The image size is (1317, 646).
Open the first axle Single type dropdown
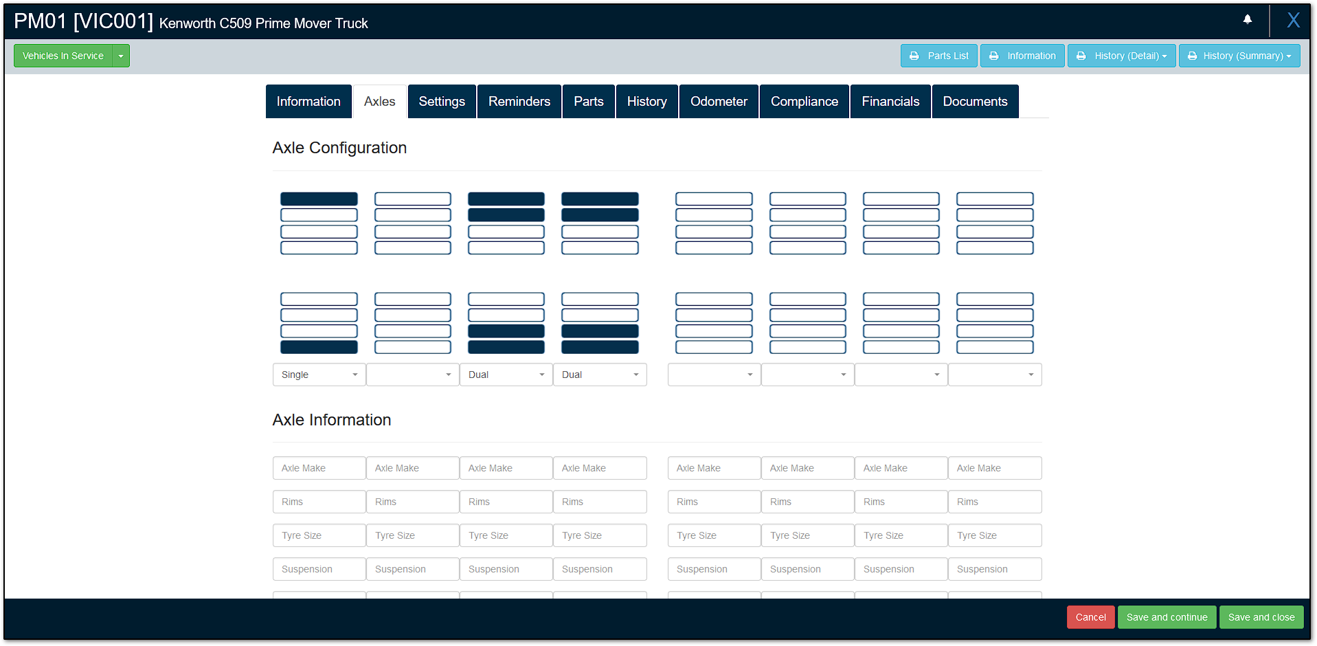pos(319,375)
